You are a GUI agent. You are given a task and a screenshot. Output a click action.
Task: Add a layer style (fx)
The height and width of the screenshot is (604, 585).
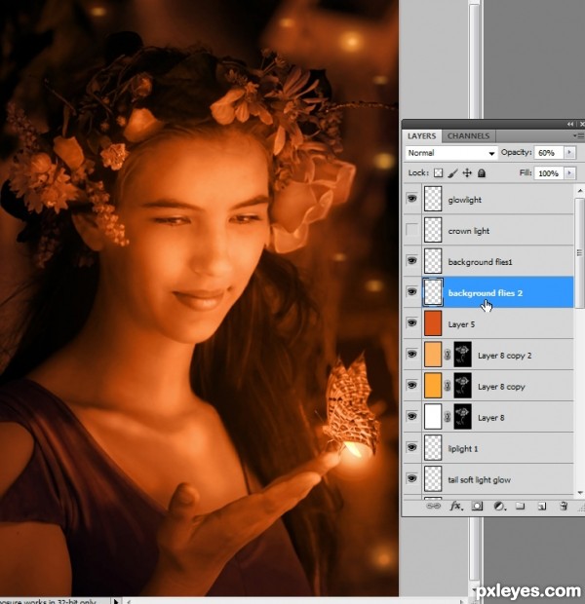click(x=456, y=506)
